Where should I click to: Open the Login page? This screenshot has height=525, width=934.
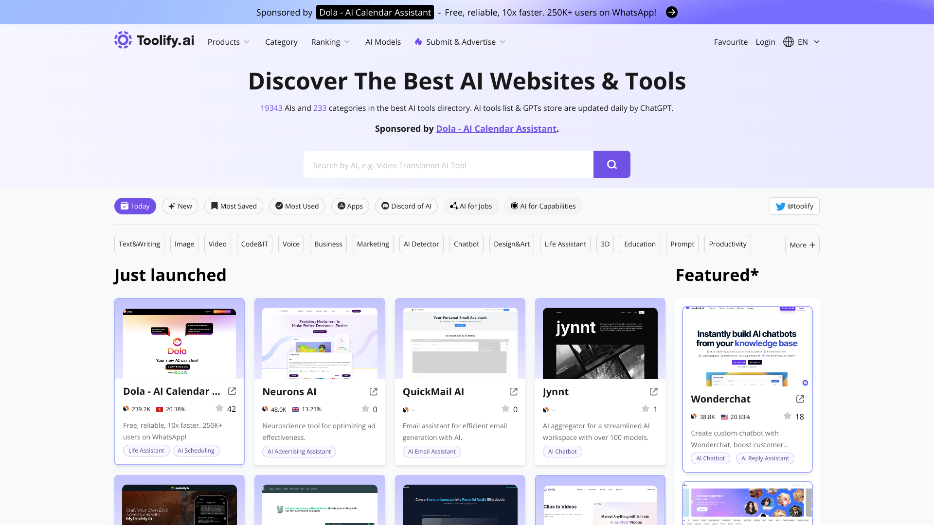tap(765, 42)
